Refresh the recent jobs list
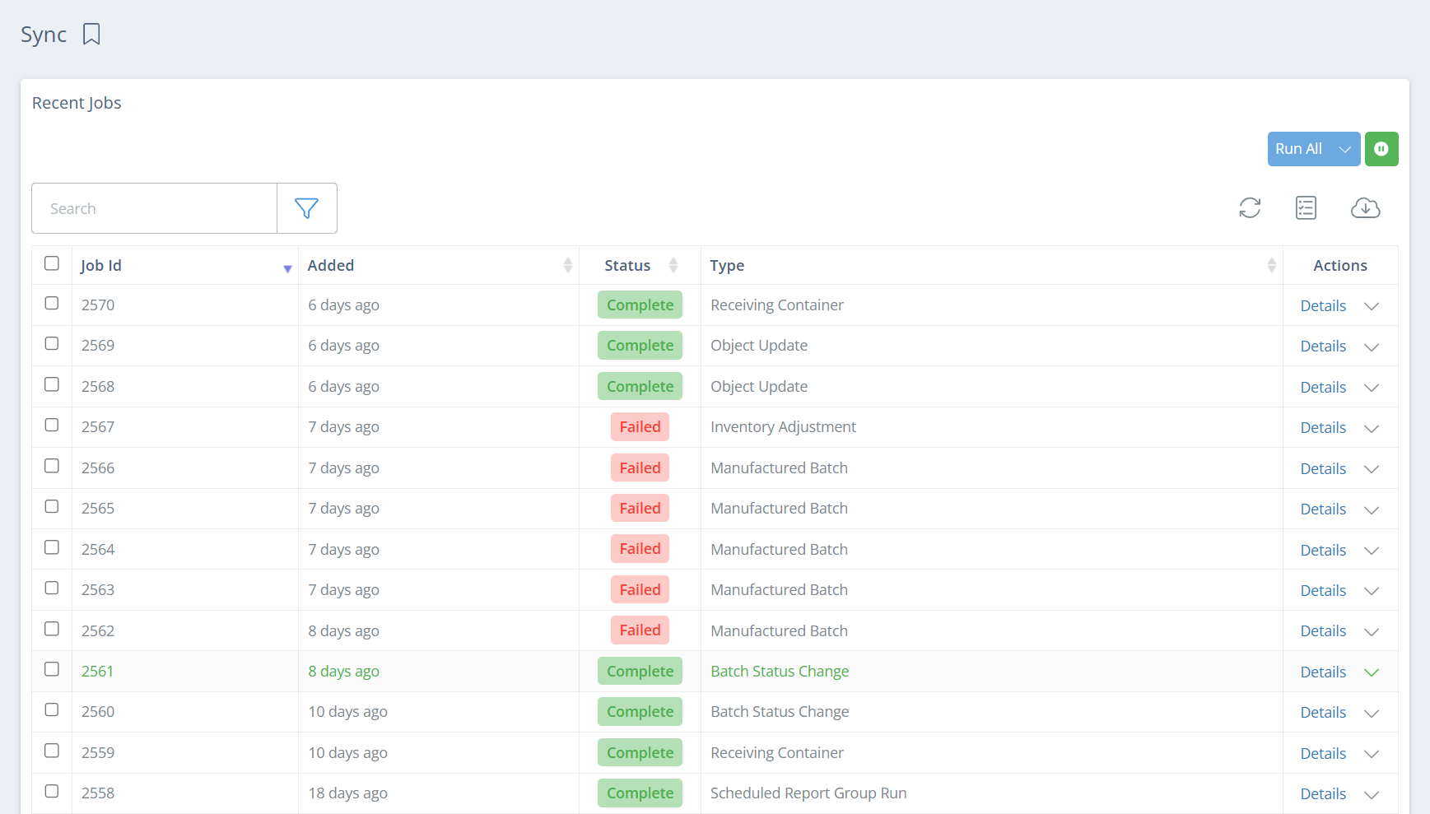The height and width of the screenshot is (814, 1430). [x=1250, y=208]
